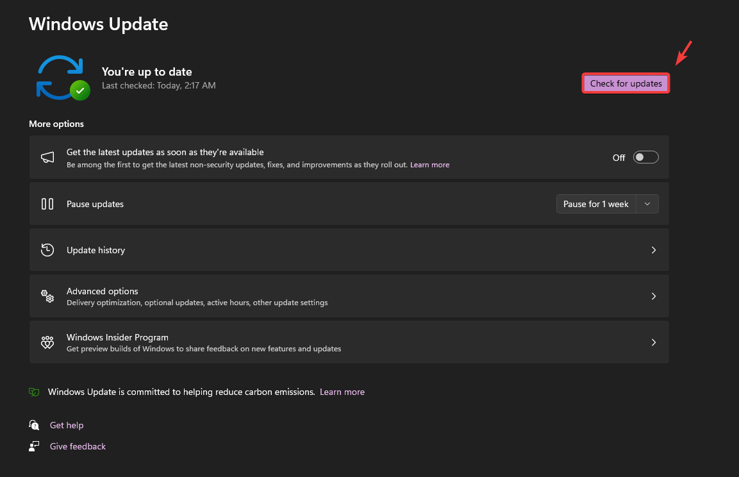
Task: Expand Windows Insider Program chevron
Action: click(x=653, y=342)
